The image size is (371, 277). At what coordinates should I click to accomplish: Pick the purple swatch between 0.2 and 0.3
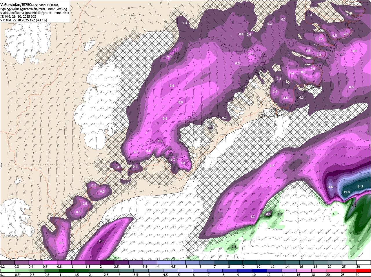(8, 263)
